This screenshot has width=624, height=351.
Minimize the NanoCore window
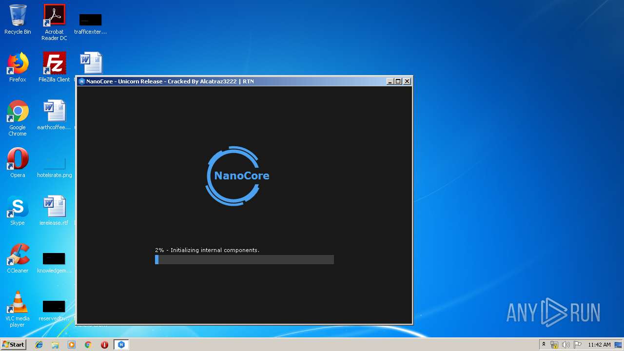coord(390,81)
